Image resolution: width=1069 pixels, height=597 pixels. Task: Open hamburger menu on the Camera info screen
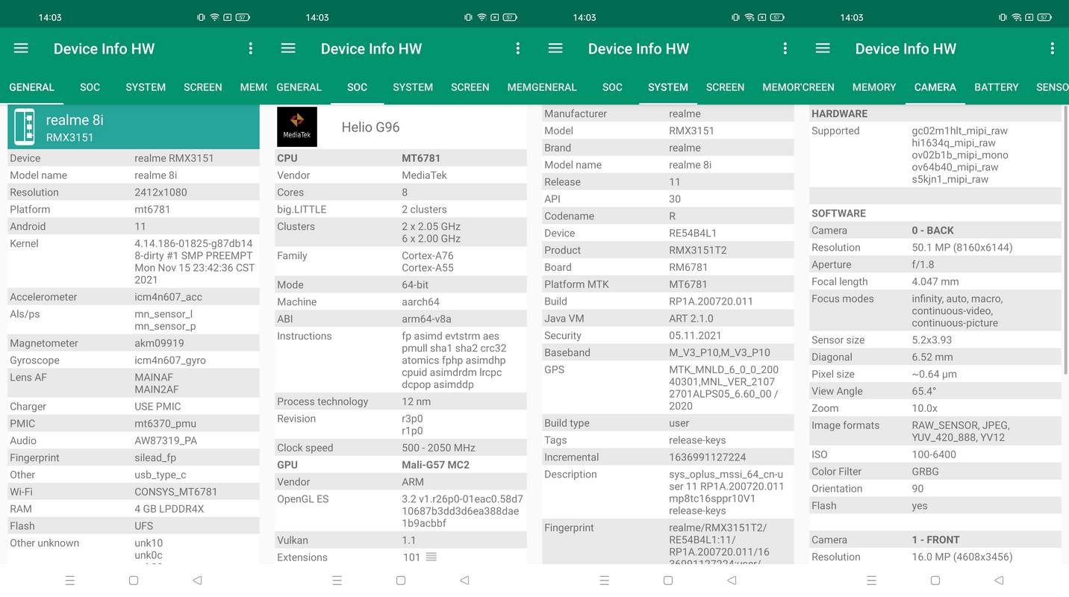click(x=823, y=49)
